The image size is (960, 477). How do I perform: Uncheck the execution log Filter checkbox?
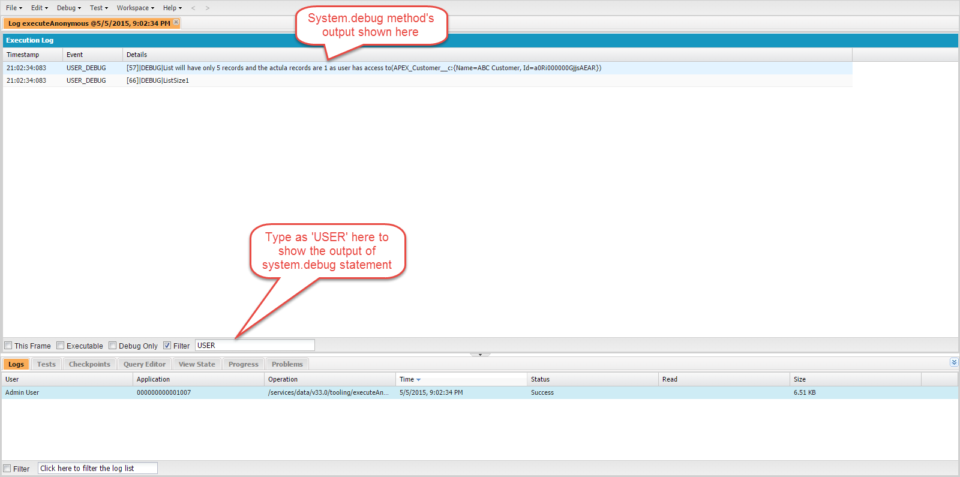[167, 346]
